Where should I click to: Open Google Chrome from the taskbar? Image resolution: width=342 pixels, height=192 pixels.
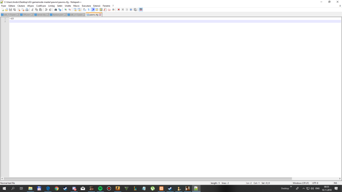pos(56,189)
